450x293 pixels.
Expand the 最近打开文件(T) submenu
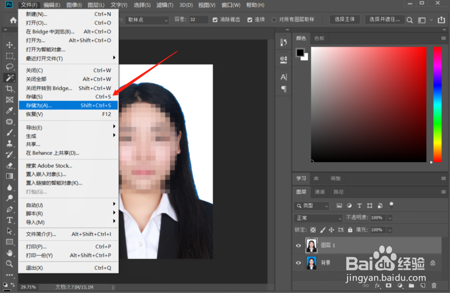click(x=68, y=58)
